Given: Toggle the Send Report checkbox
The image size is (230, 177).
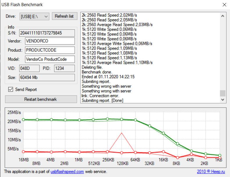Looking at the screenshot, I should click(10, 89).
